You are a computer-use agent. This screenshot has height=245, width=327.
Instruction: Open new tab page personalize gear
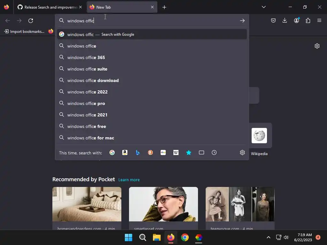tap(317, 46)
